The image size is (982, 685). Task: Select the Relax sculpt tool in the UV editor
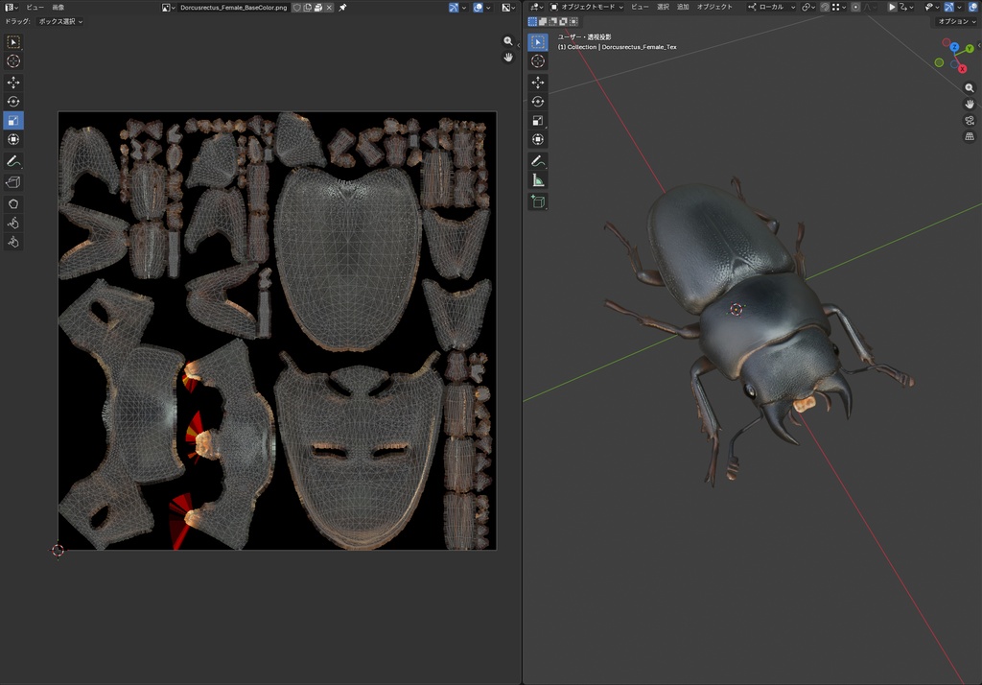pos(13,223)
